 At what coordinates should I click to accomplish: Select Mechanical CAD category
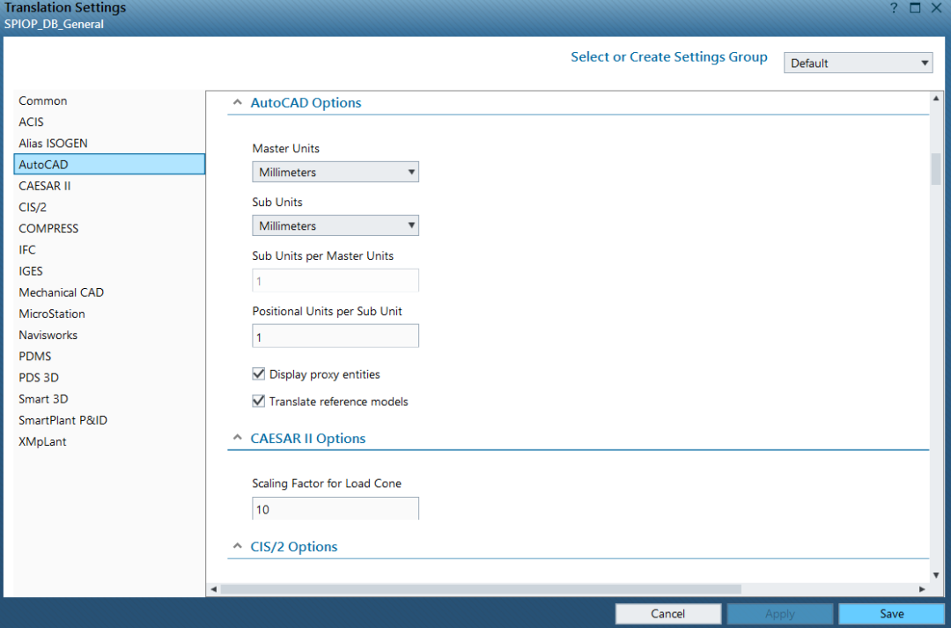pos(109,292)
